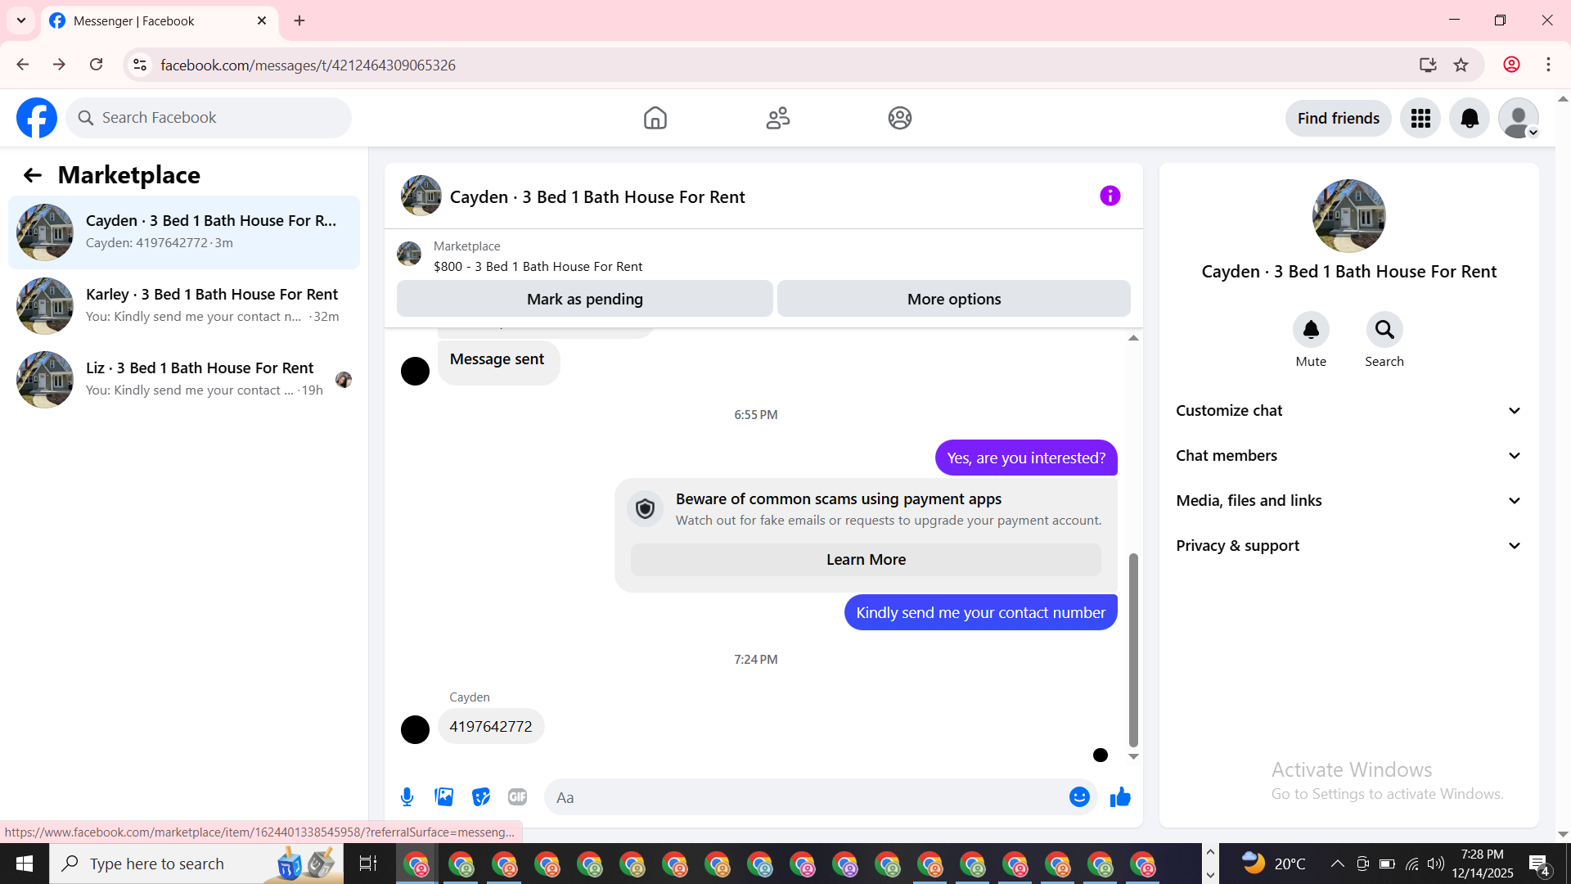
Task: Click Learn More on scam warning
Action: point(866,560)
